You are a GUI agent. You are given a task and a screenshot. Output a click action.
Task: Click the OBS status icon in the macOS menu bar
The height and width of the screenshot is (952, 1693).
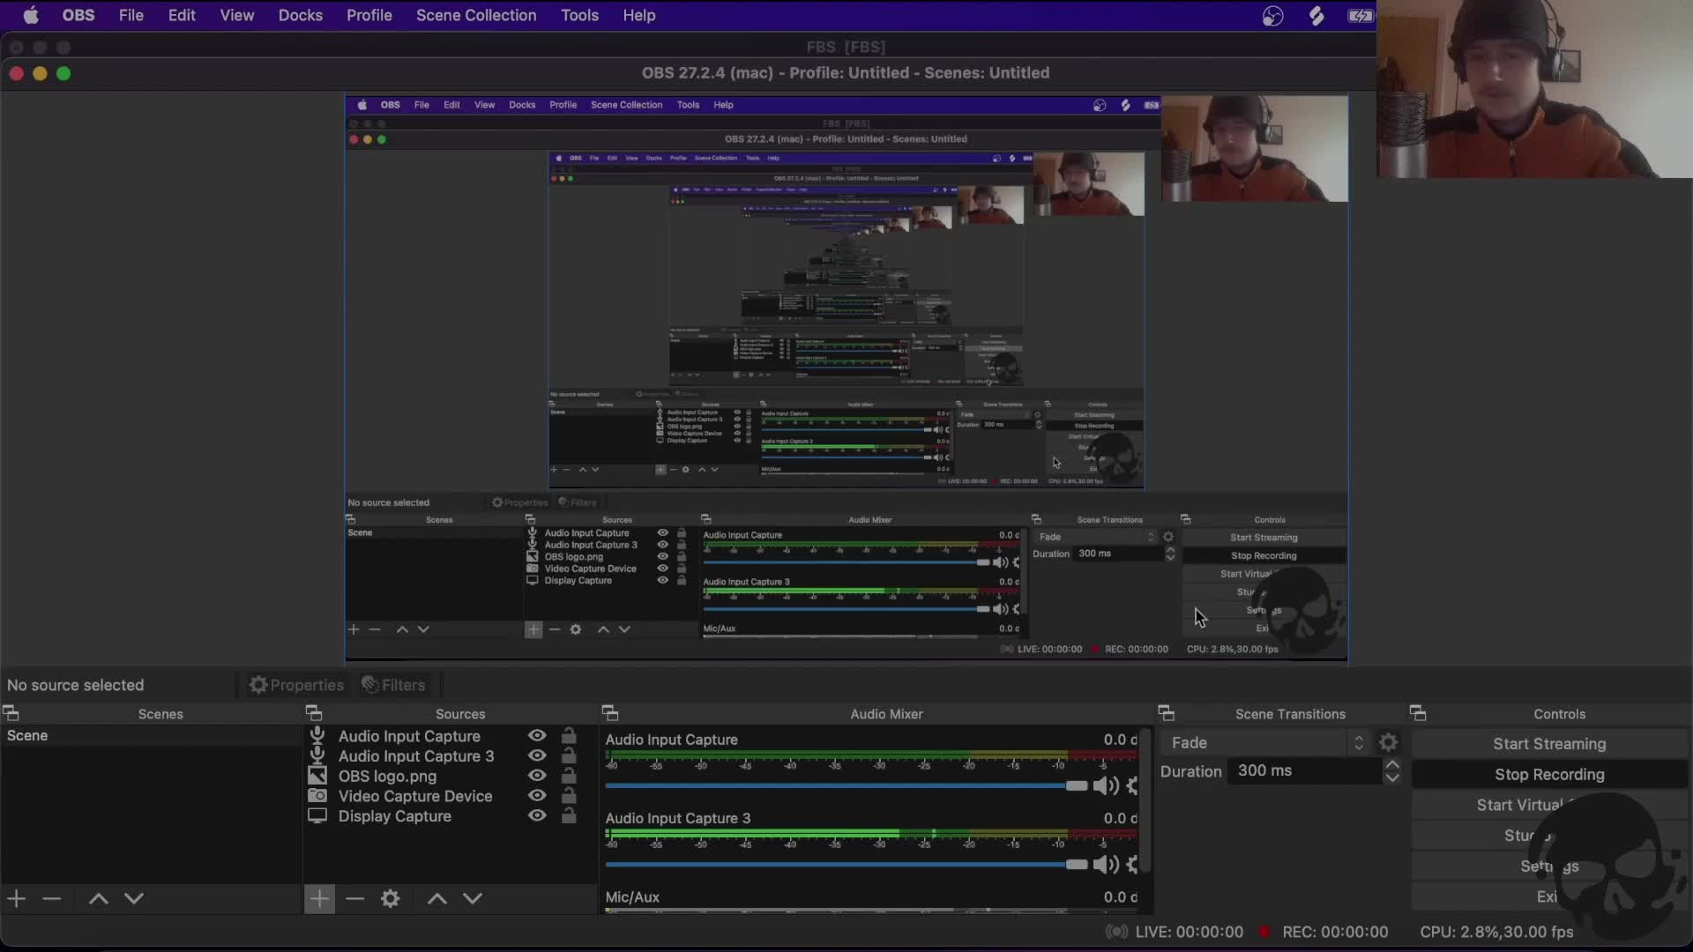click(1272, 16)
